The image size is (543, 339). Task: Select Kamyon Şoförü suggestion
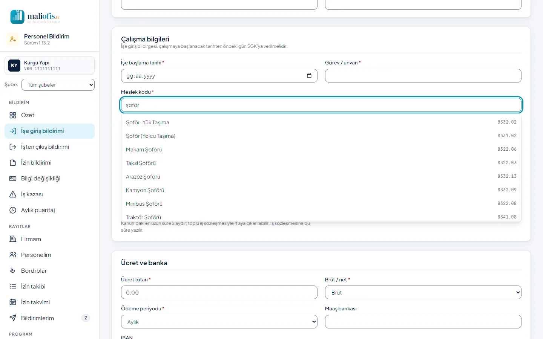click(x=321, y=190)
